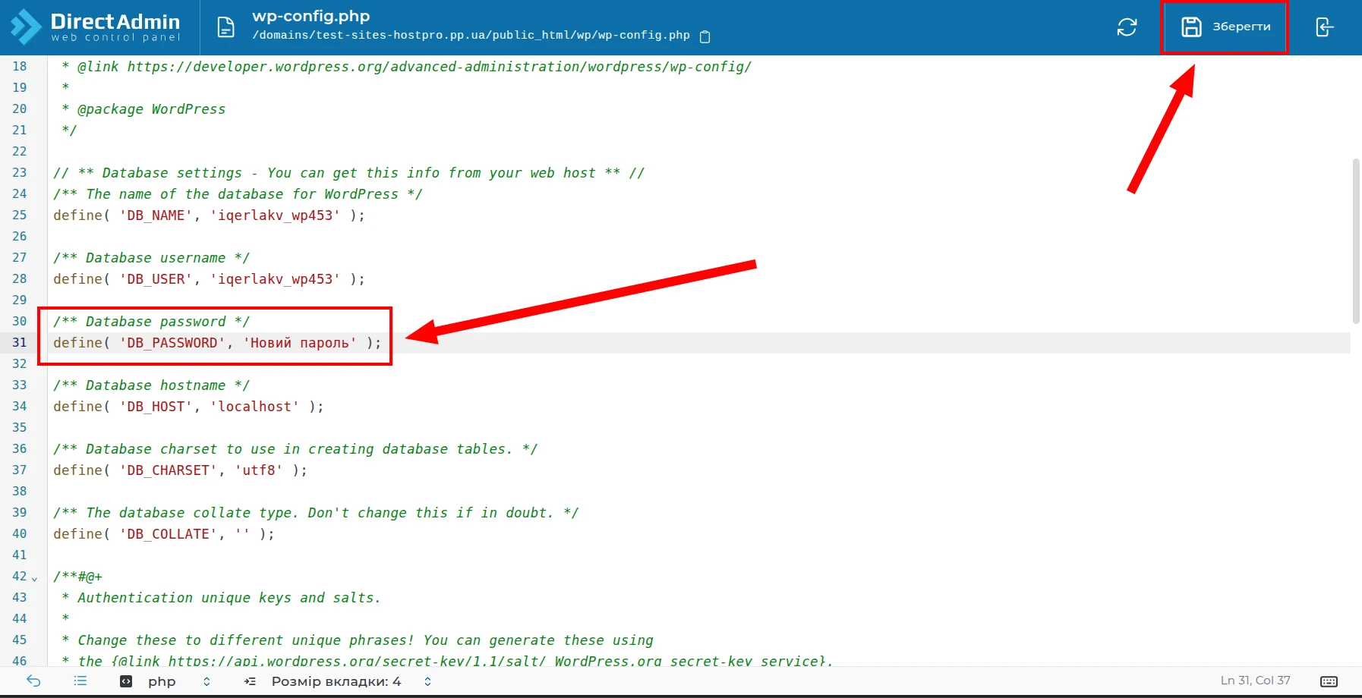Screen dimensions: 1362x698
Task: Place cursor on the DB_CHARSET utf8 line
Action: [180, 470]
